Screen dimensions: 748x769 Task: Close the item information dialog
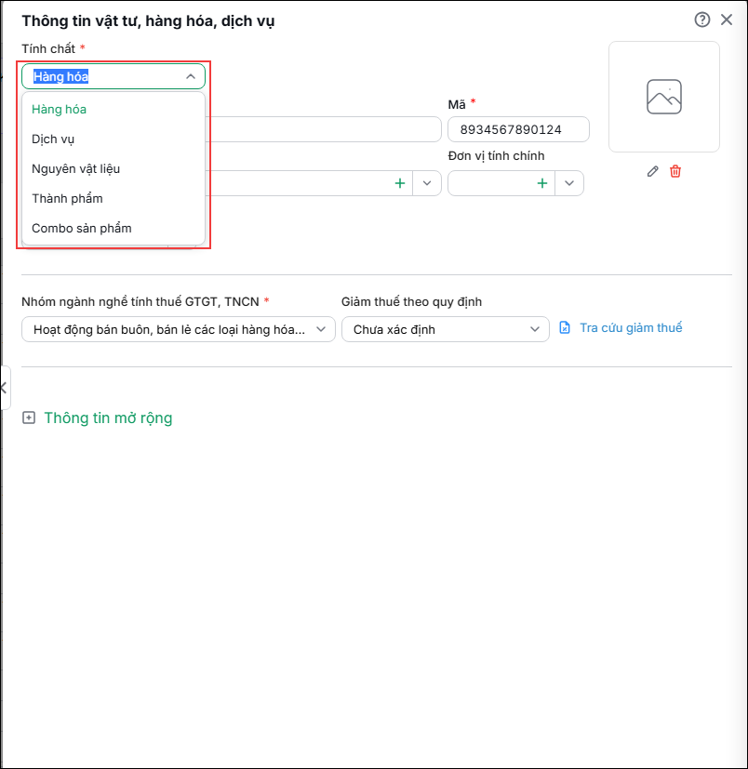[727, 20]
